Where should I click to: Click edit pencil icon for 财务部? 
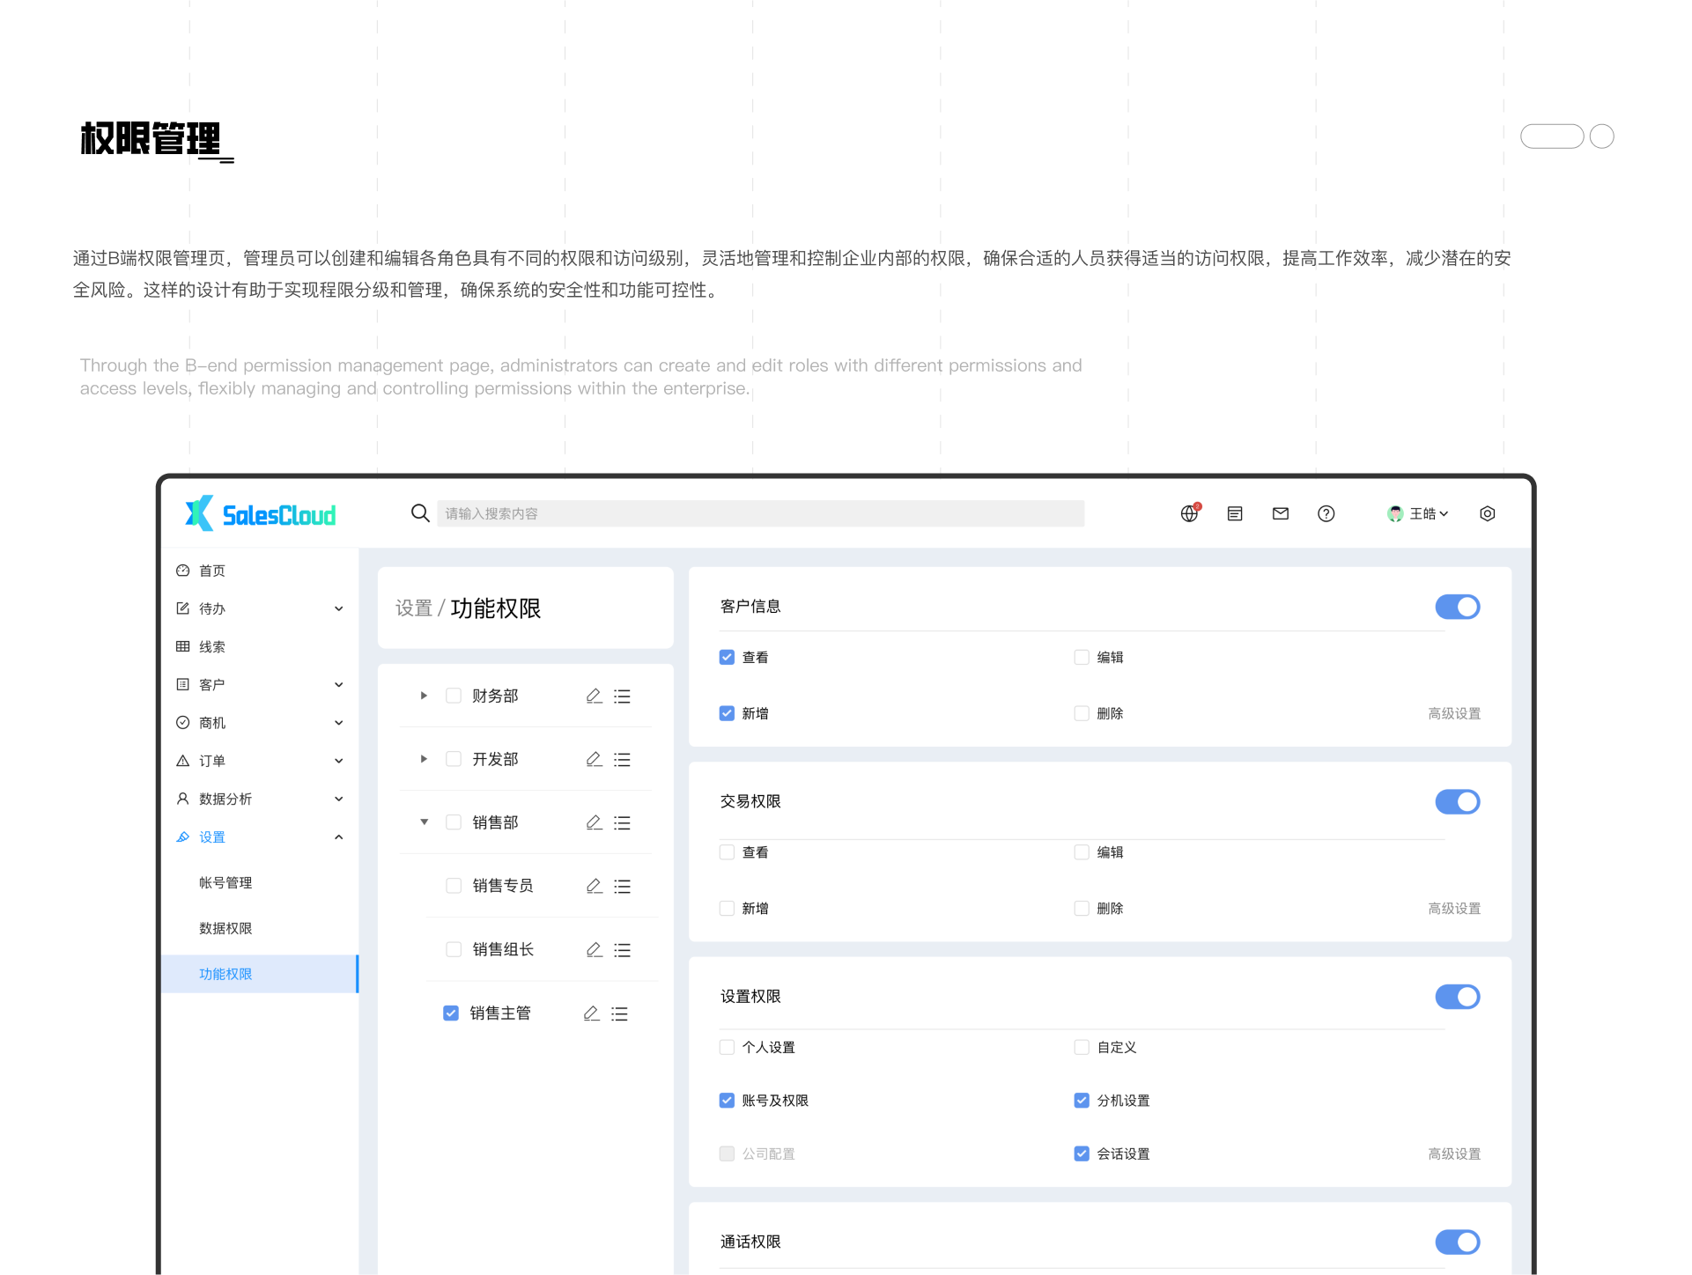[x=595, y=696]
